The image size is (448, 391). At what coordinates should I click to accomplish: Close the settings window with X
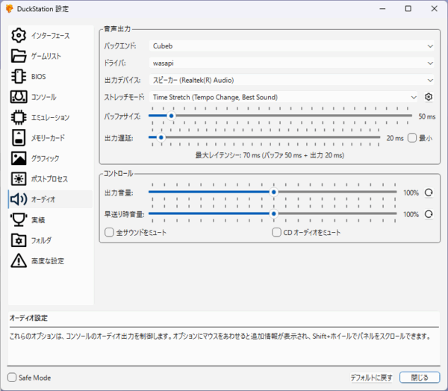pos(435,8)
